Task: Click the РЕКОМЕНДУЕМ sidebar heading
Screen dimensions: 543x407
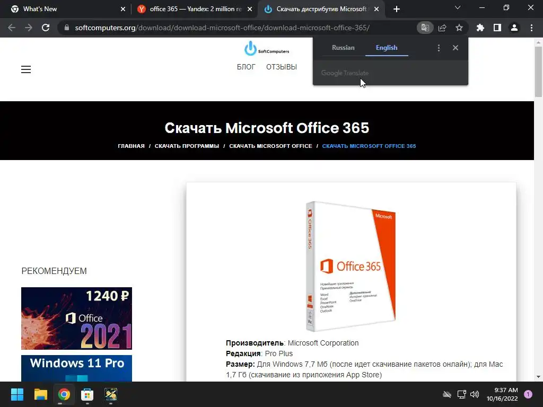Action: [x=54, y=271]
